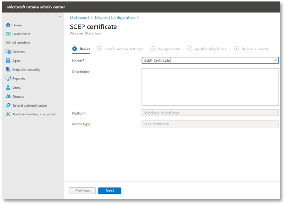
Task: Collapse the left navigation pane
Action: coord(60,17)
